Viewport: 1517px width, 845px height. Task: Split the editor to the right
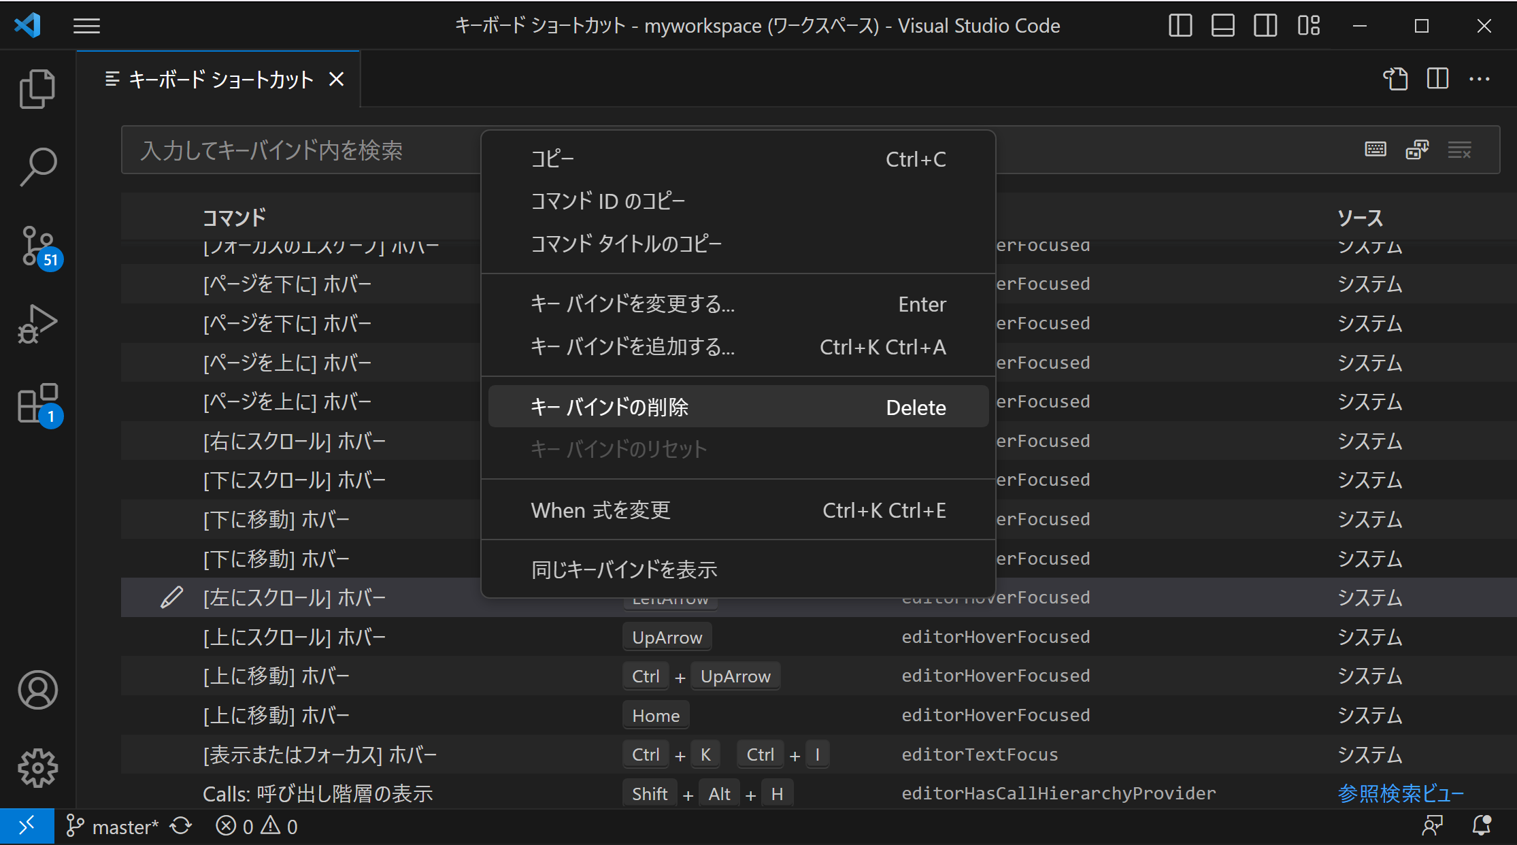pos(1437,79)
